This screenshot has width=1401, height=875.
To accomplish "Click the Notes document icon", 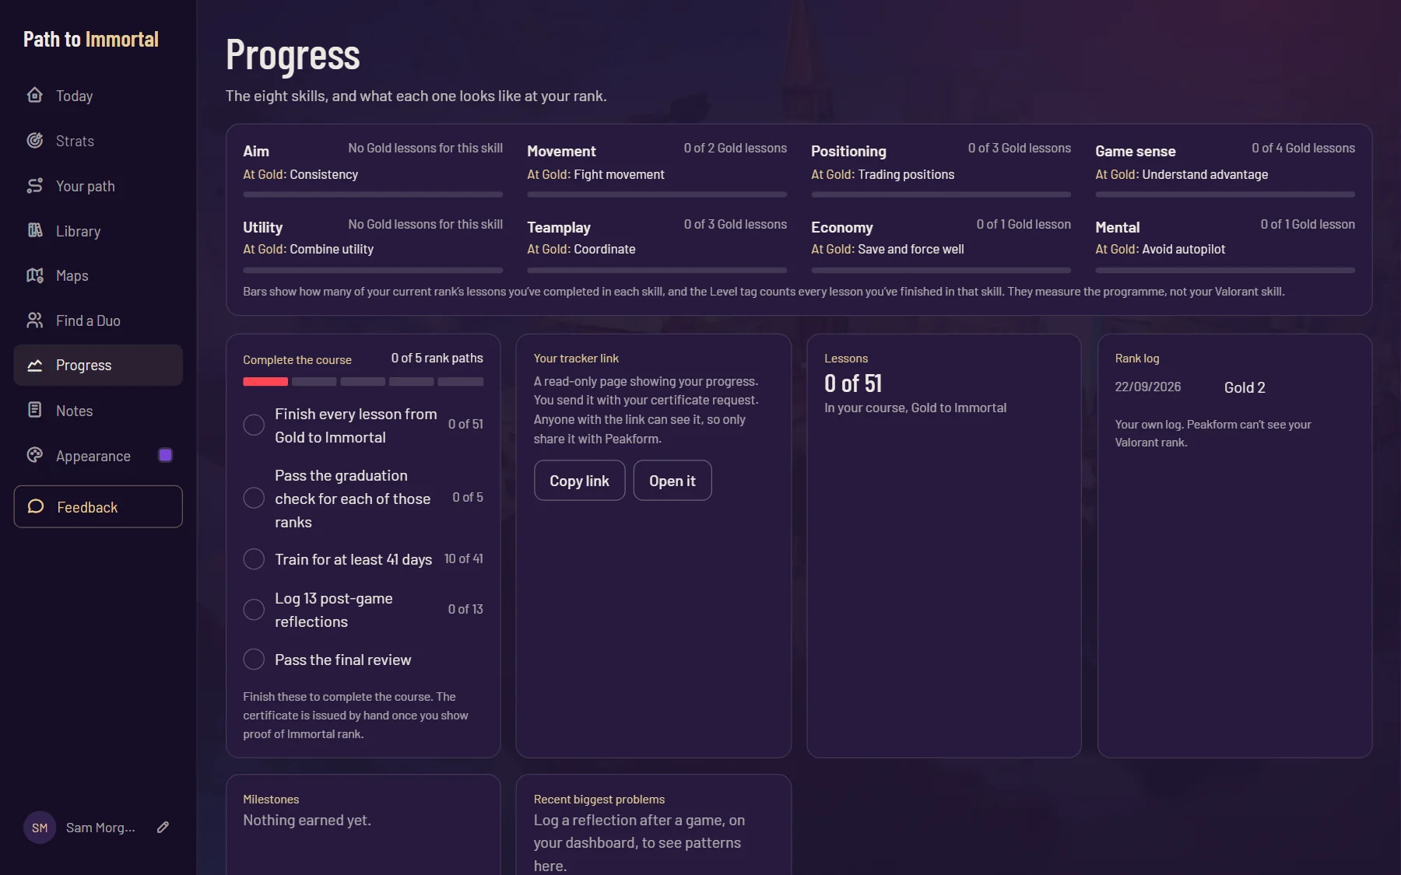I will tap(35, 410).
